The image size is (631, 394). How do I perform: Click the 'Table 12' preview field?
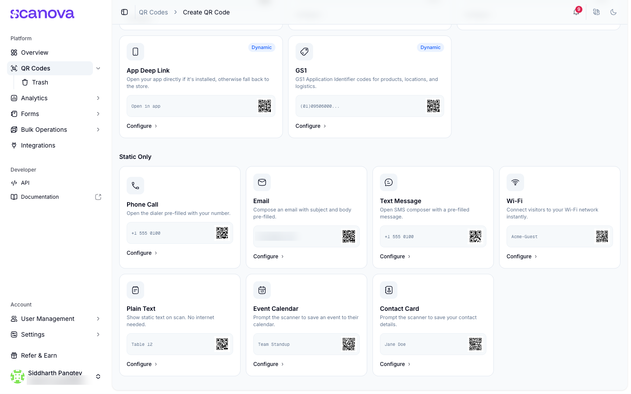point(180,344)
